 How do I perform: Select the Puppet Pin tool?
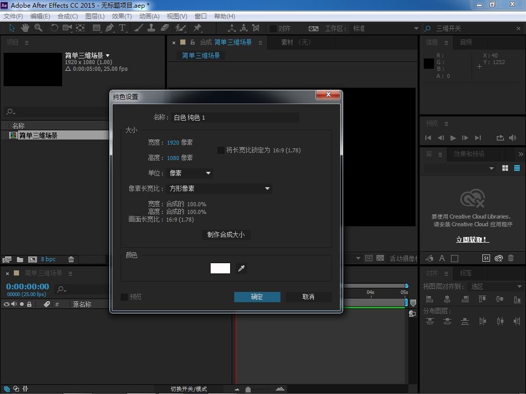197,28
